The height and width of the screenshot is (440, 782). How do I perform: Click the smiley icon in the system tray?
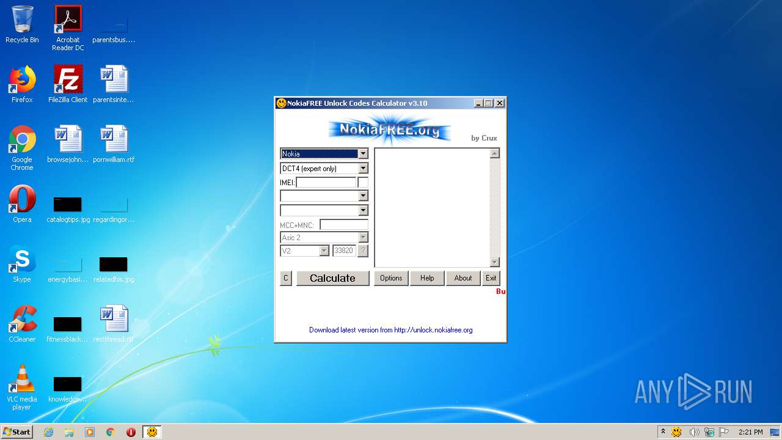(676, 432)
